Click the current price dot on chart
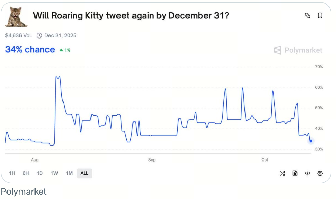This screenshot has width=336, height=199. (311, 141)
